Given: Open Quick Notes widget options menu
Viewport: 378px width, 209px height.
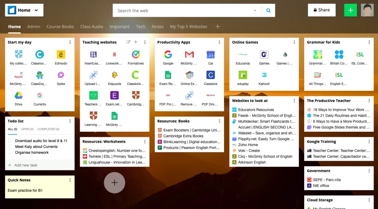Looking at the screenshot, I should pyautogui.click(x=70, y=180).
